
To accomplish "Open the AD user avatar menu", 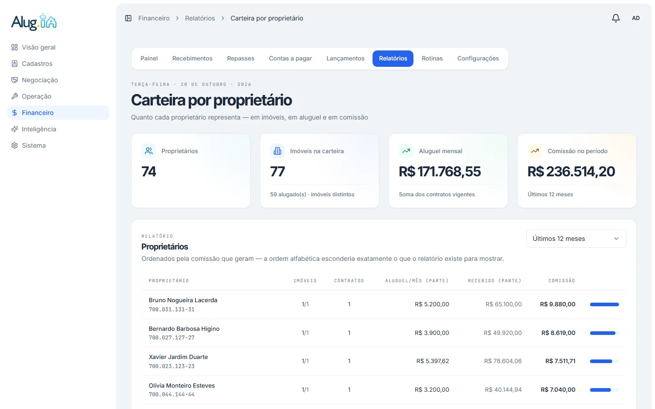I will click(636, 18).
